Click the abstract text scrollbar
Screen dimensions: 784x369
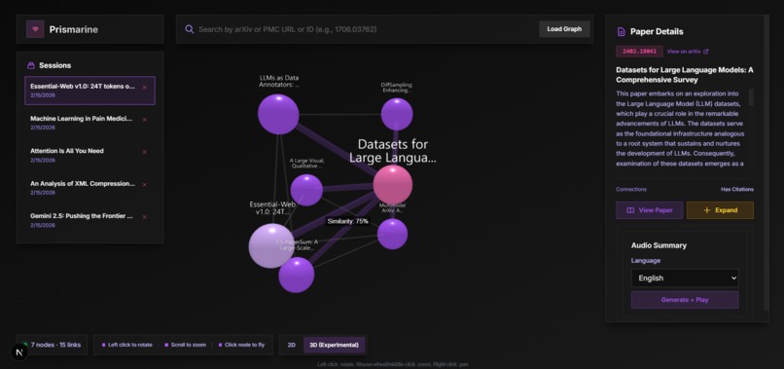[x=751, y=97]
